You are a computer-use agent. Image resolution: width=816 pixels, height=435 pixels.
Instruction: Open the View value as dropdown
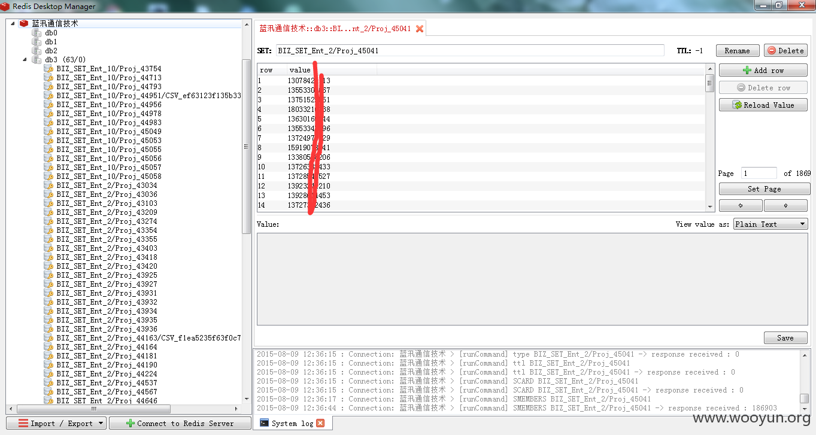pyautogui.click(x=771, y=224)
